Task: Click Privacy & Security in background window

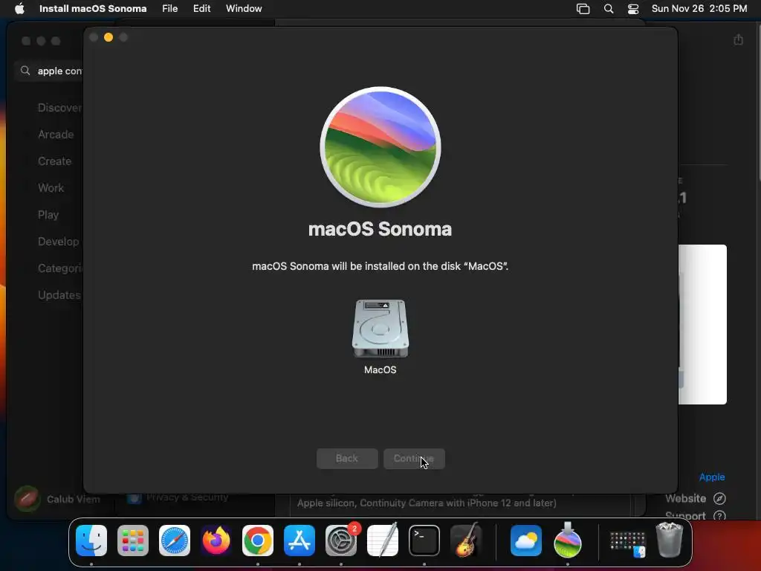Action: pyautogui.click(x=187, y=497)
